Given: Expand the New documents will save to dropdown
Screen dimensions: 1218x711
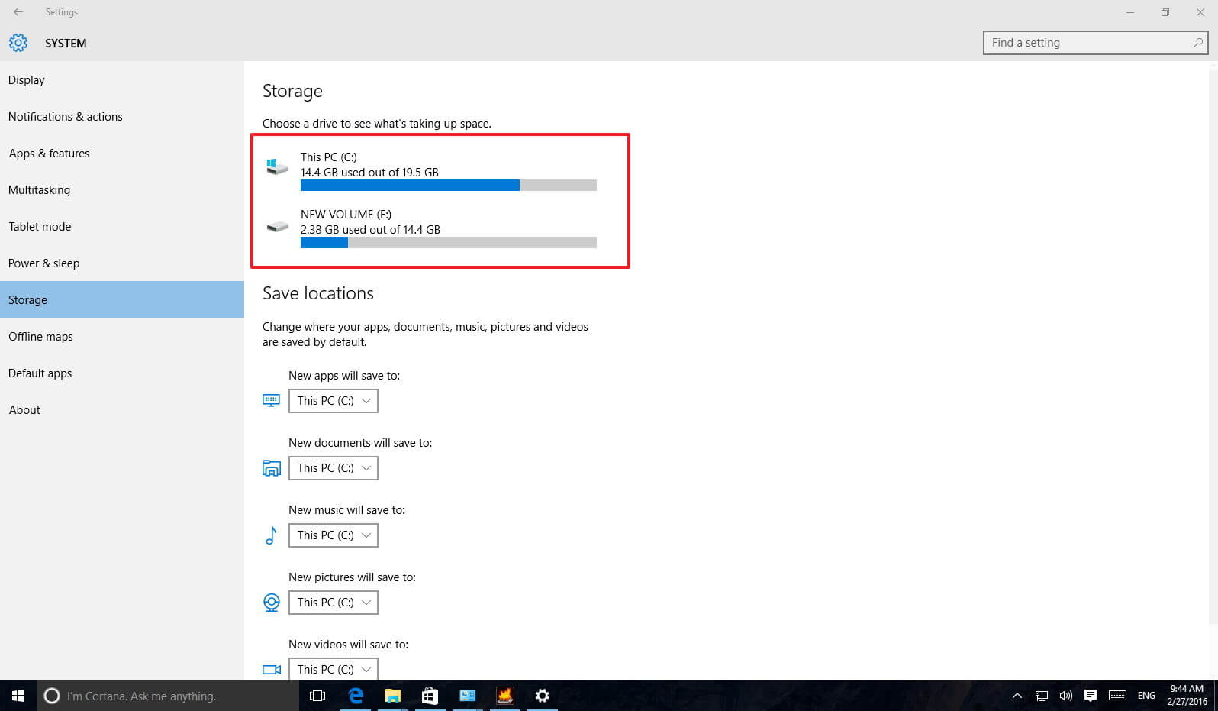Looking at the screenshot, I should tap(333, 468).
